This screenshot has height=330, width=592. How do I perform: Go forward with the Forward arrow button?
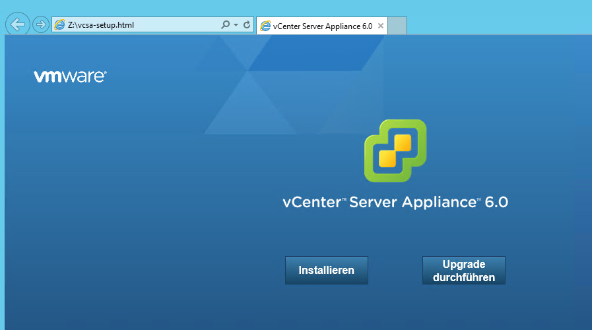pyautogui.click(x=40, y=25)
